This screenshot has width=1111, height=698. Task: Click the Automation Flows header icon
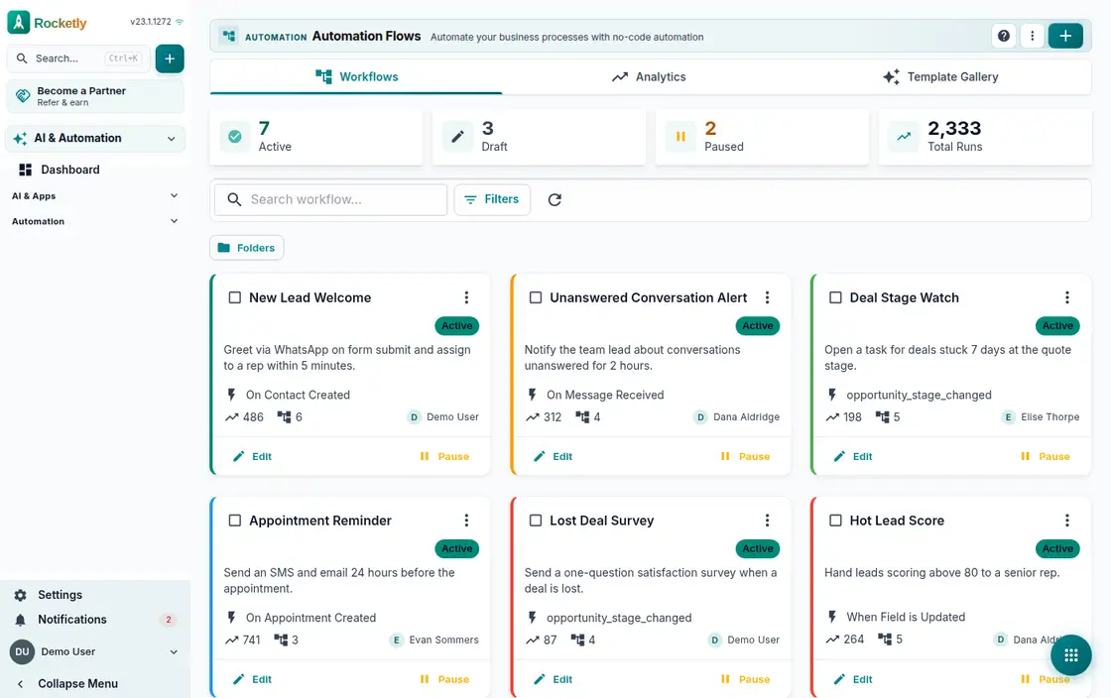pyautogui.click(x=229, y=36)
